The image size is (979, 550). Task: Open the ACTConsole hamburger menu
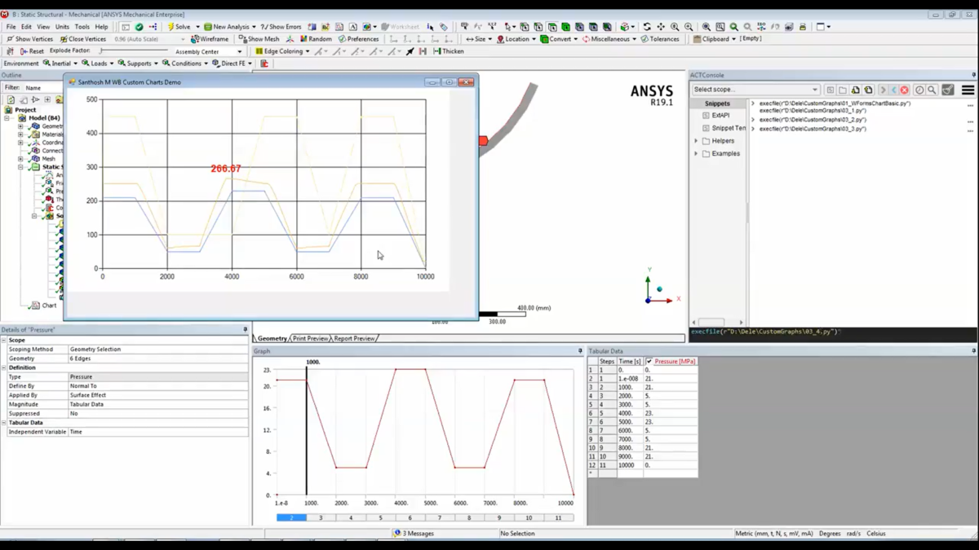[968, 90]
